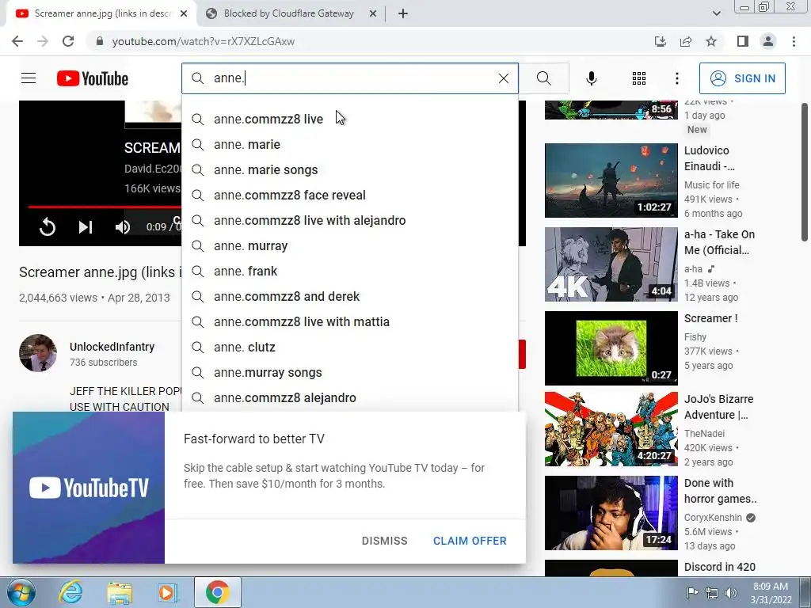Screen dimensions: 811x608
Task: Open Windows Media Player taskbar icon
Action: tap(167, 592)
